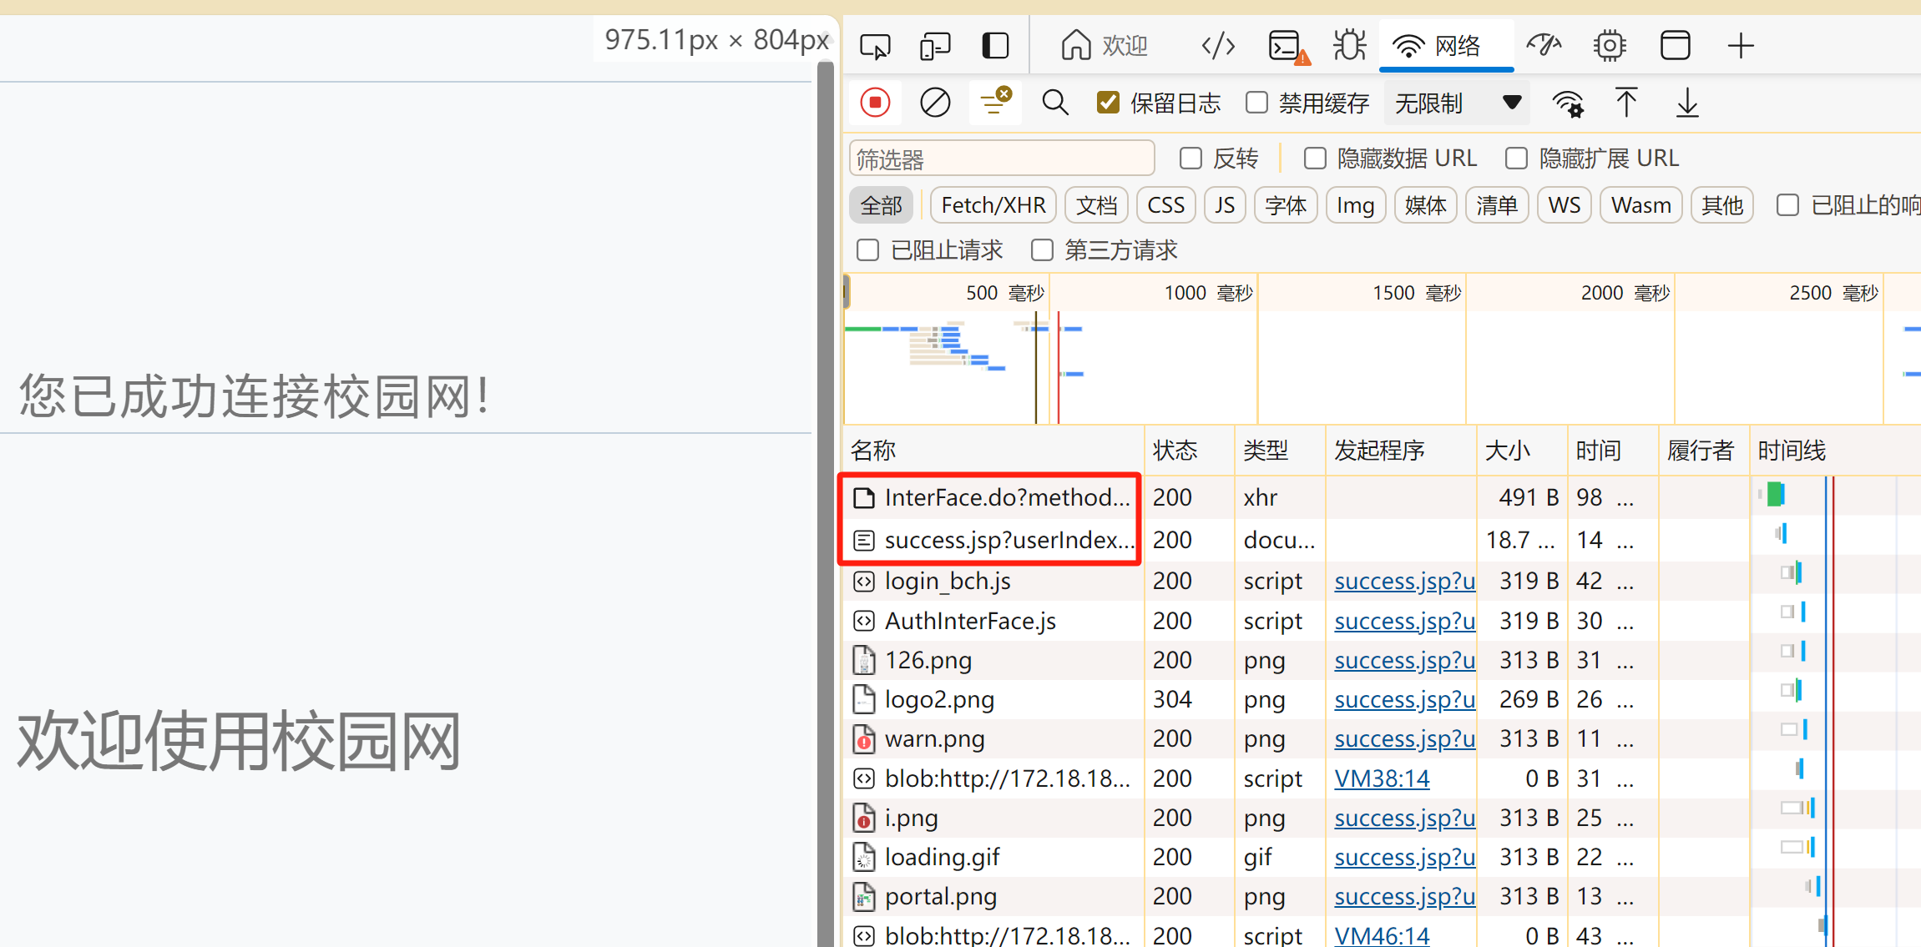Image resolution: width=1921 pixels, height=947 pixels.
Task: Open network conditions wifi-gear icon
Action: [1567, 103]
